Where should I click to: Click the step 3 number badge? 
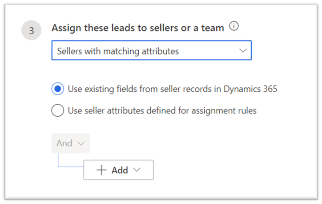point(31,30)
